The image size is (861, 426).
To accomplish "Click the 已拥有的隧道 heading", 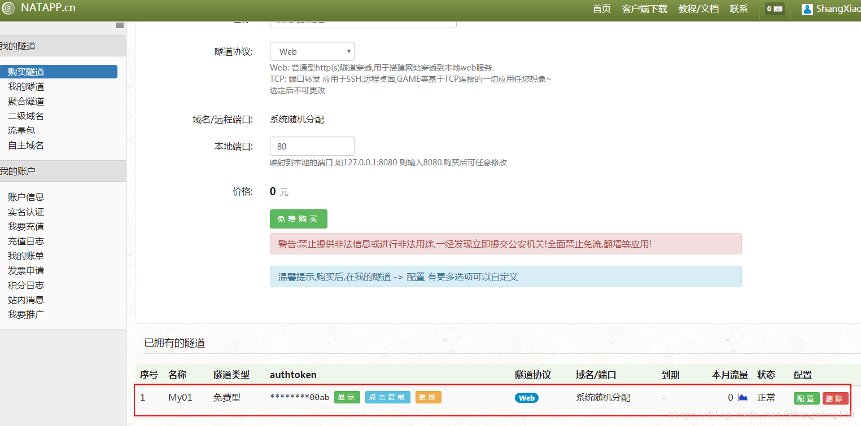I will click(174, 343).
